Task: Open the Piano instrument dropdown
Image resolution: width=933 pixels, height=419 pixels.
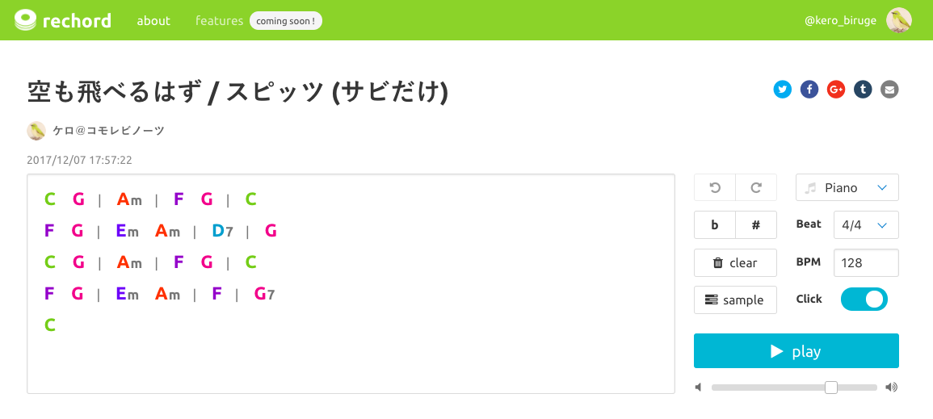Action: (847, 187)
